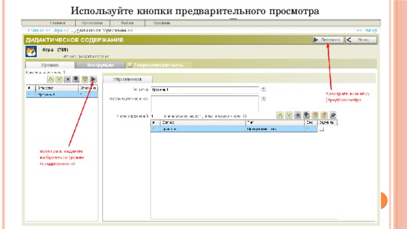Click the copy-level icon in levels toolbar
Viewport: 407px width, 229px height.
(76, 79)
